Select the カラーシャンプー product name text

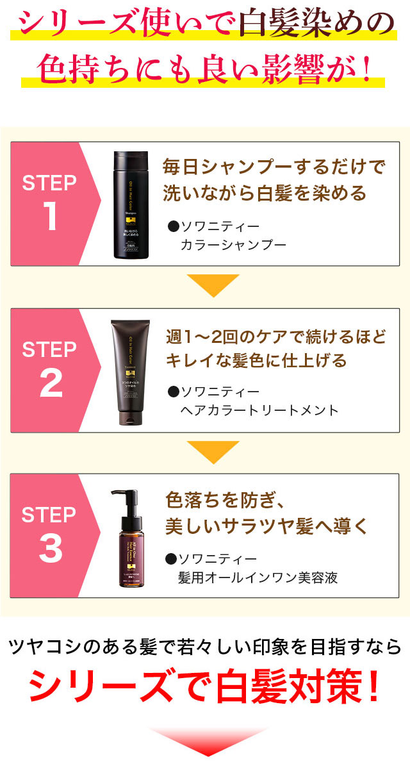pos(233,244)
